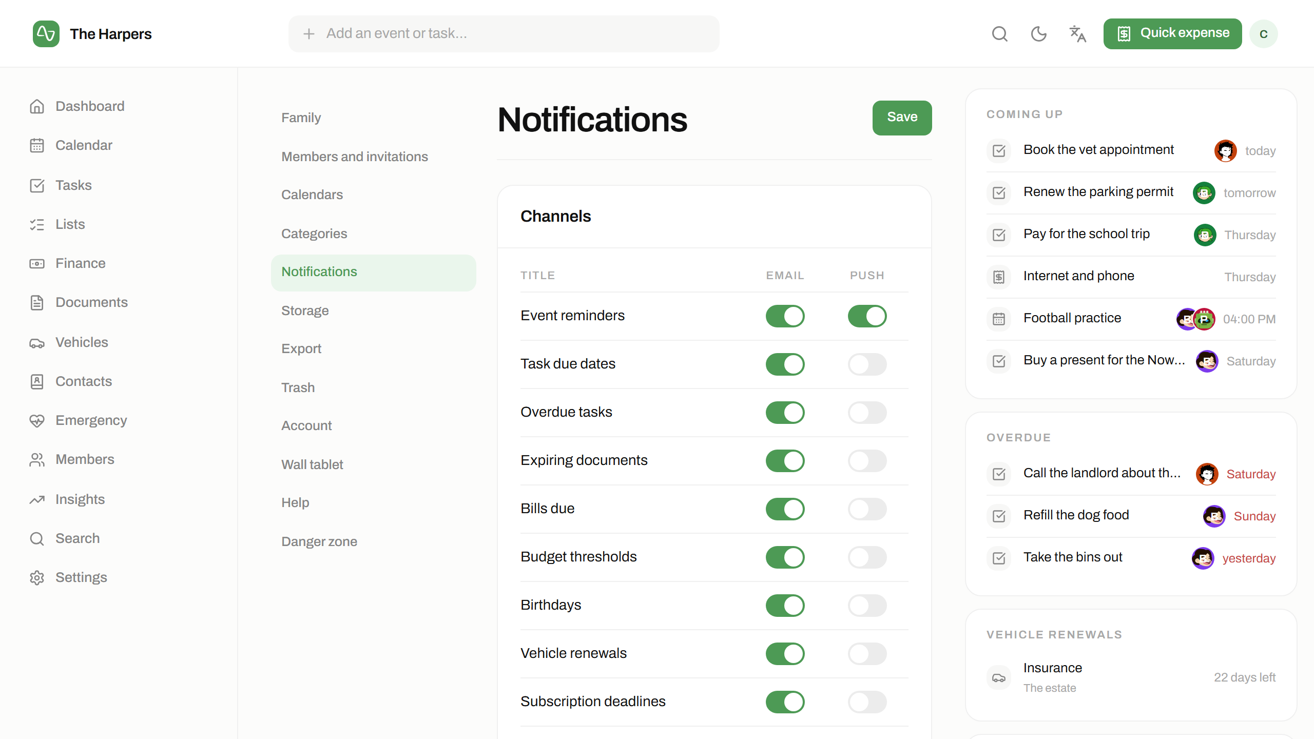Screen dimensions: 1314x739
Task: Open Members and invitations settings
Action: coord(374,157)
